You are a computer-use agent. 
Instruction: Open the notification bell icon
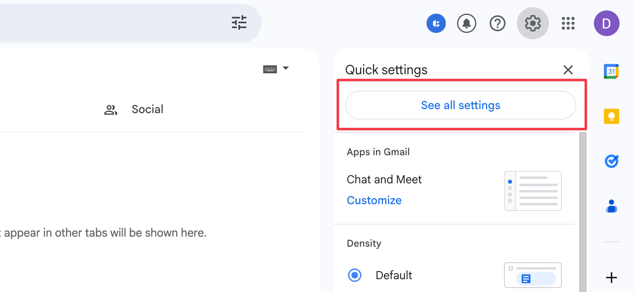[x=467, y=23]
